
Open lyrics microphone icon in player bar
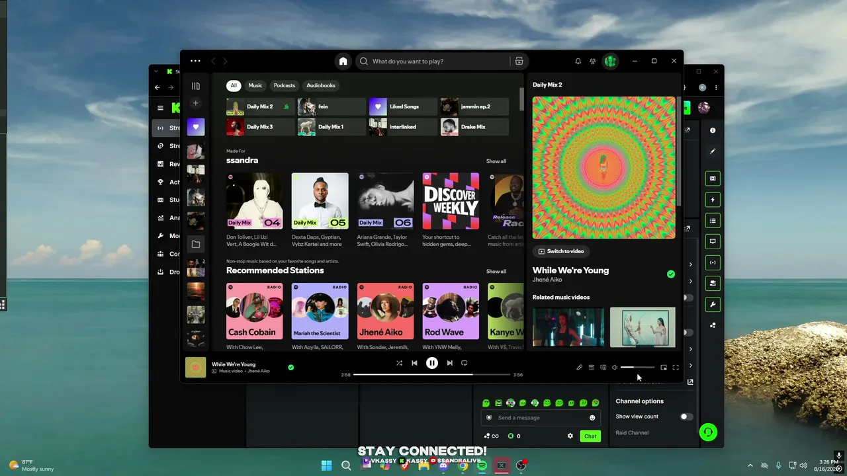tap(579, 368)
